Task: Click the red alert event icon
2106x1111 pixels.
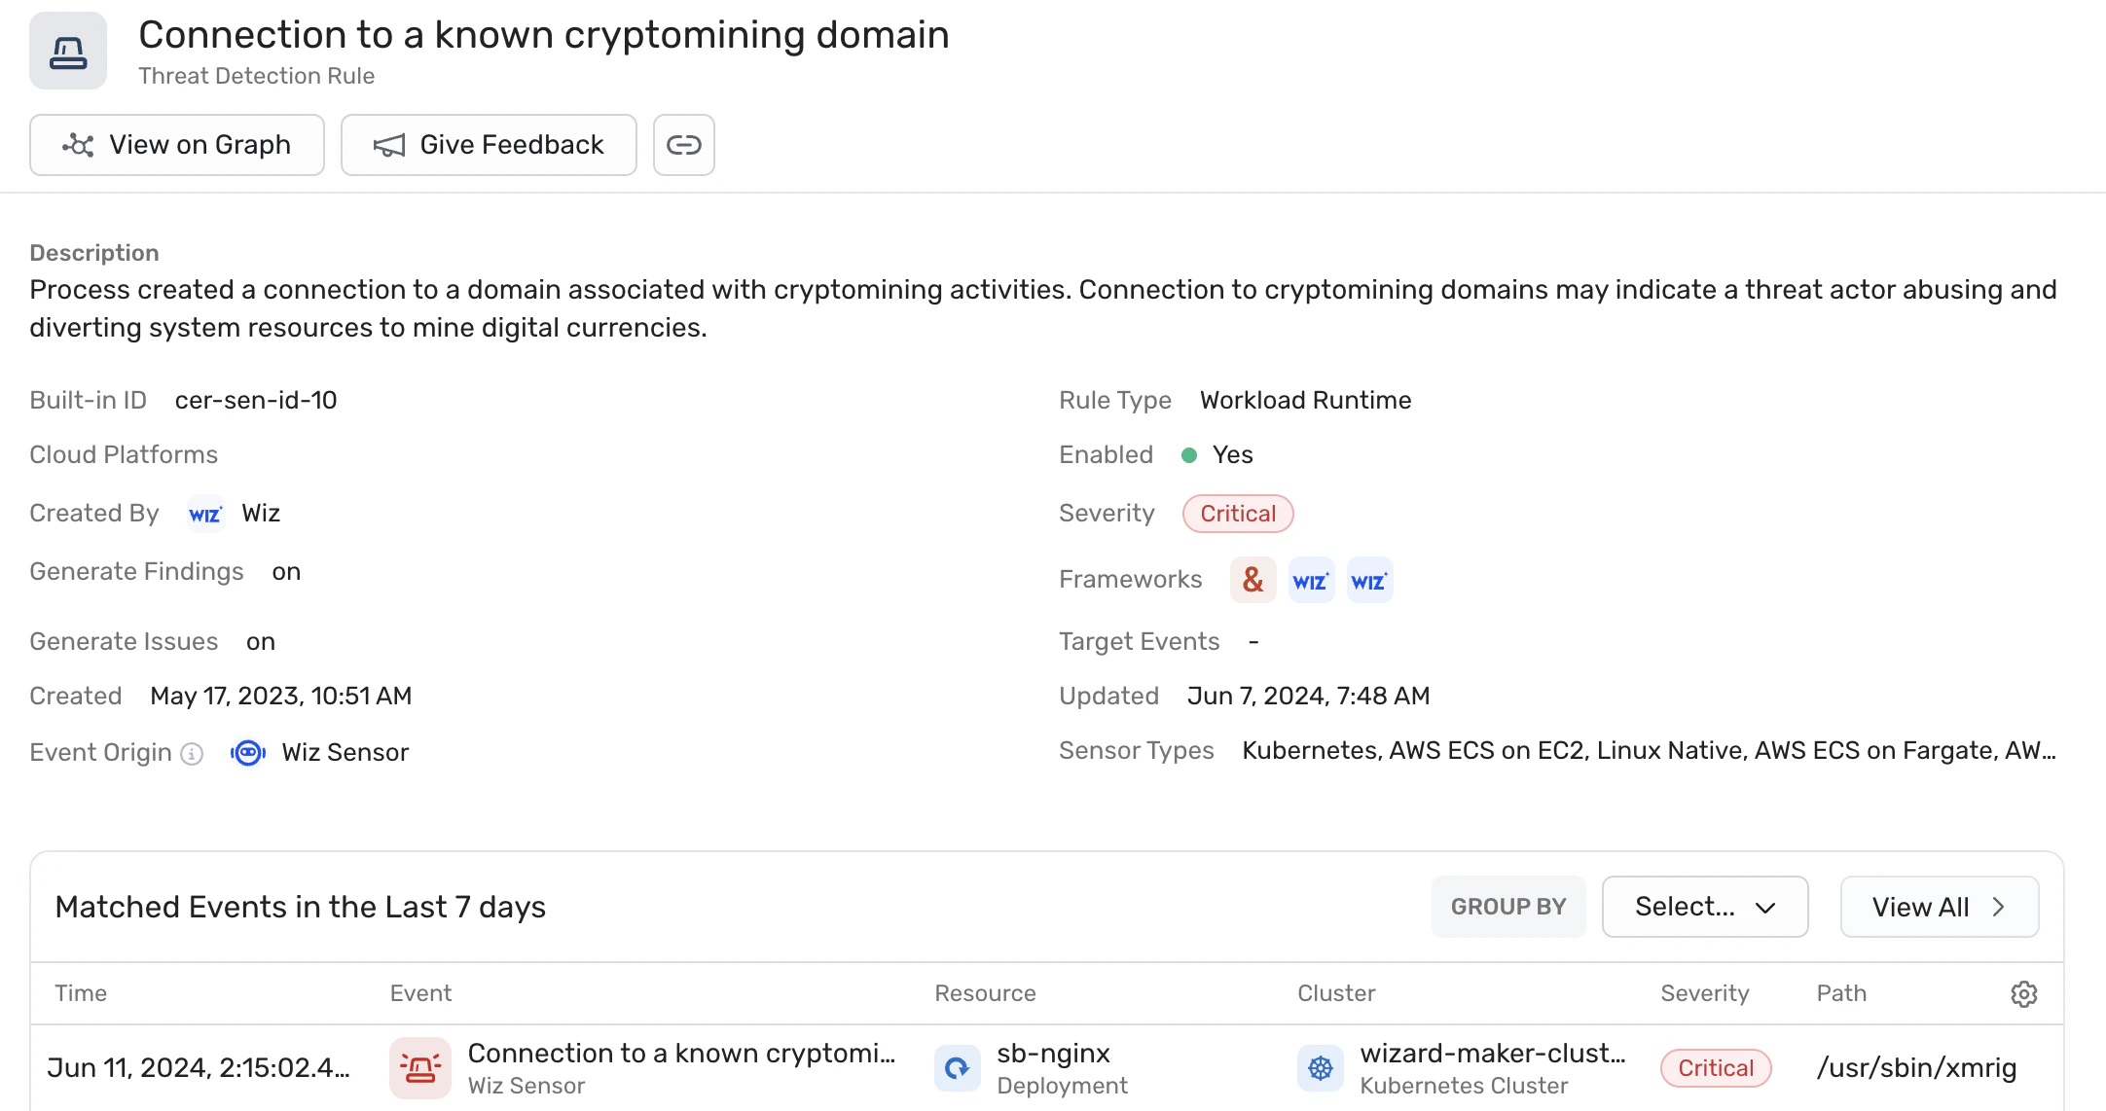Action: point(420,1068)
